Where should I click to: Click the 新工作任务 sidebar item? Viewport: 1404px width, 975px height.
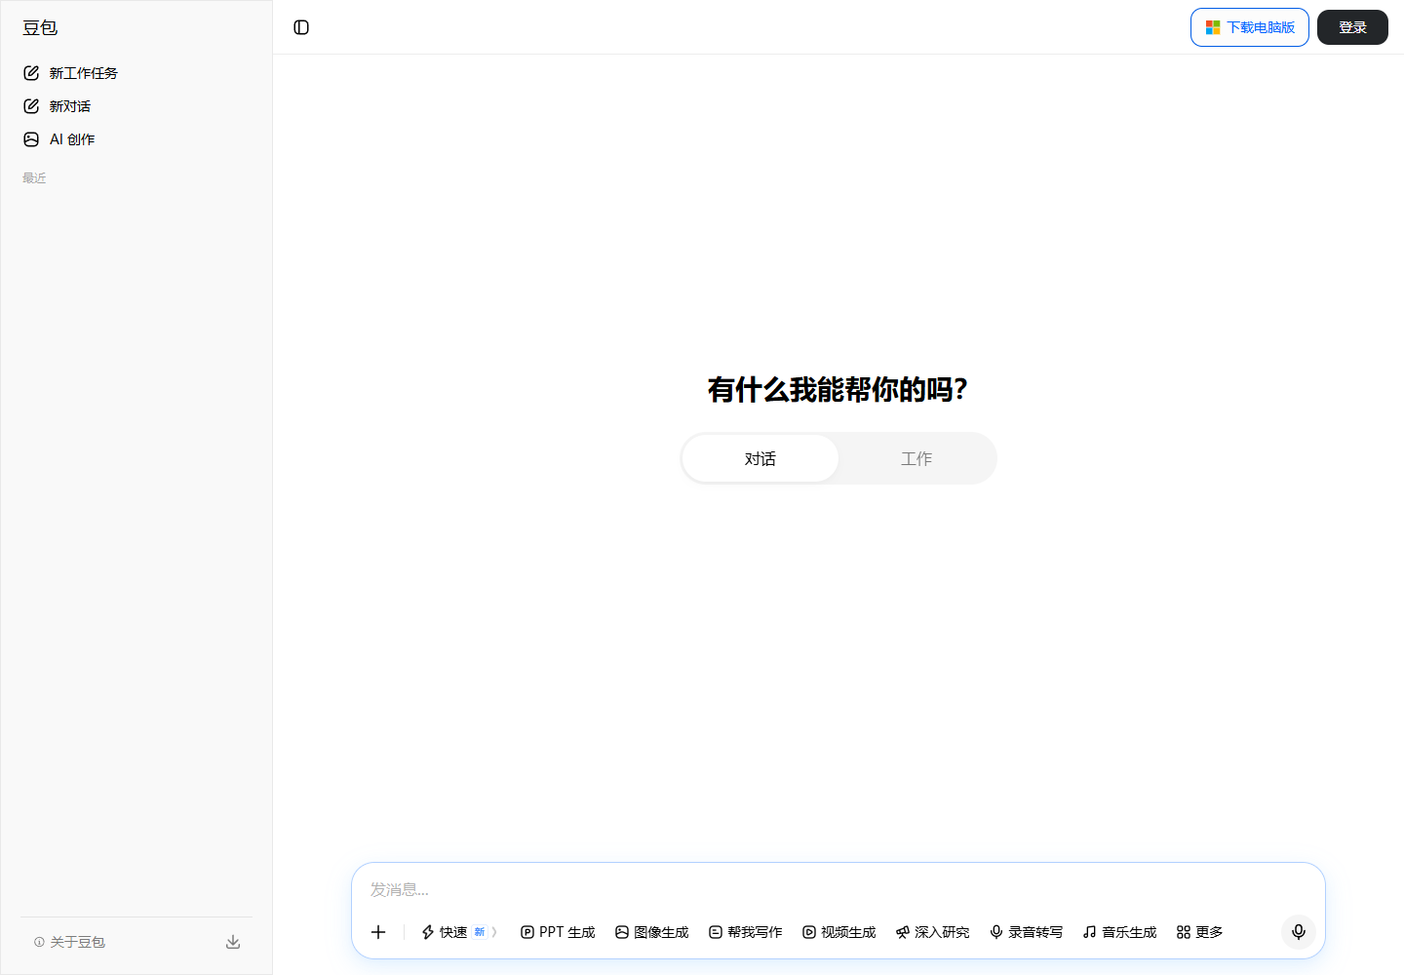(136, 73)
